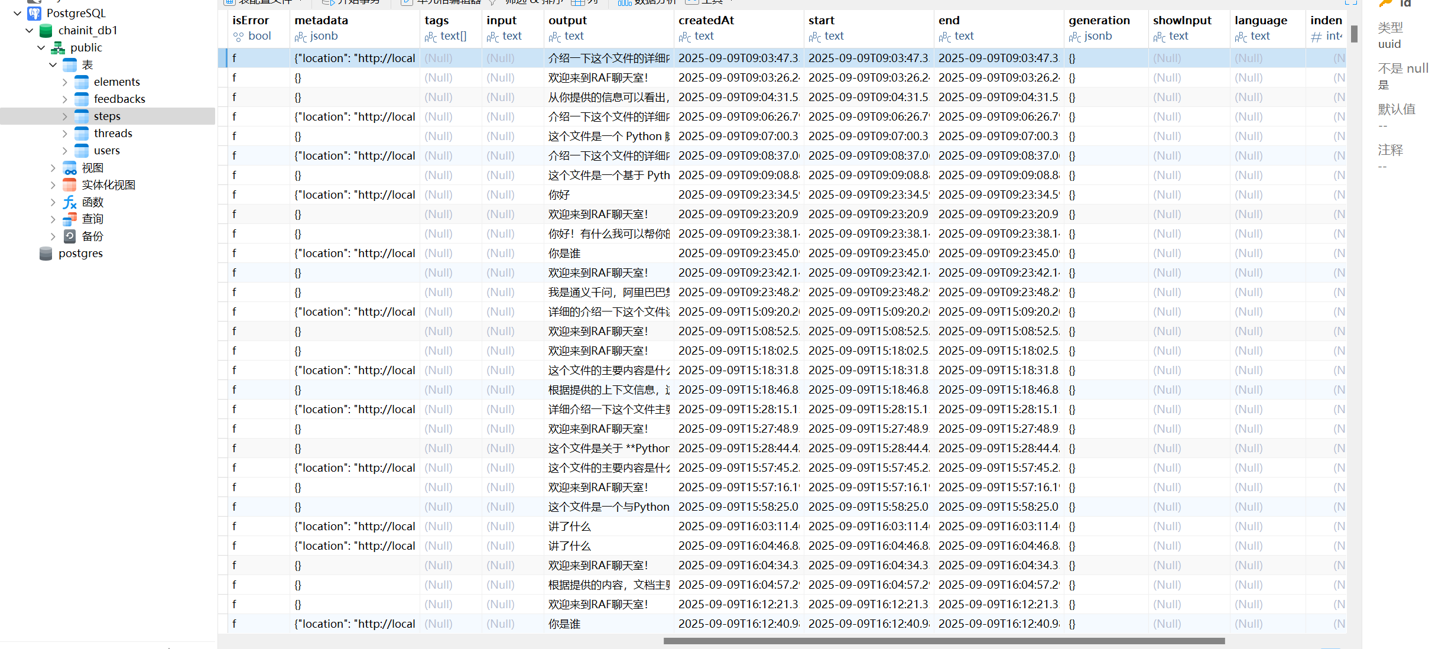This screenshot has height=649, width=1432.
Task: Click the 视图 views glasses icon
Action: [x=70, y=168]
